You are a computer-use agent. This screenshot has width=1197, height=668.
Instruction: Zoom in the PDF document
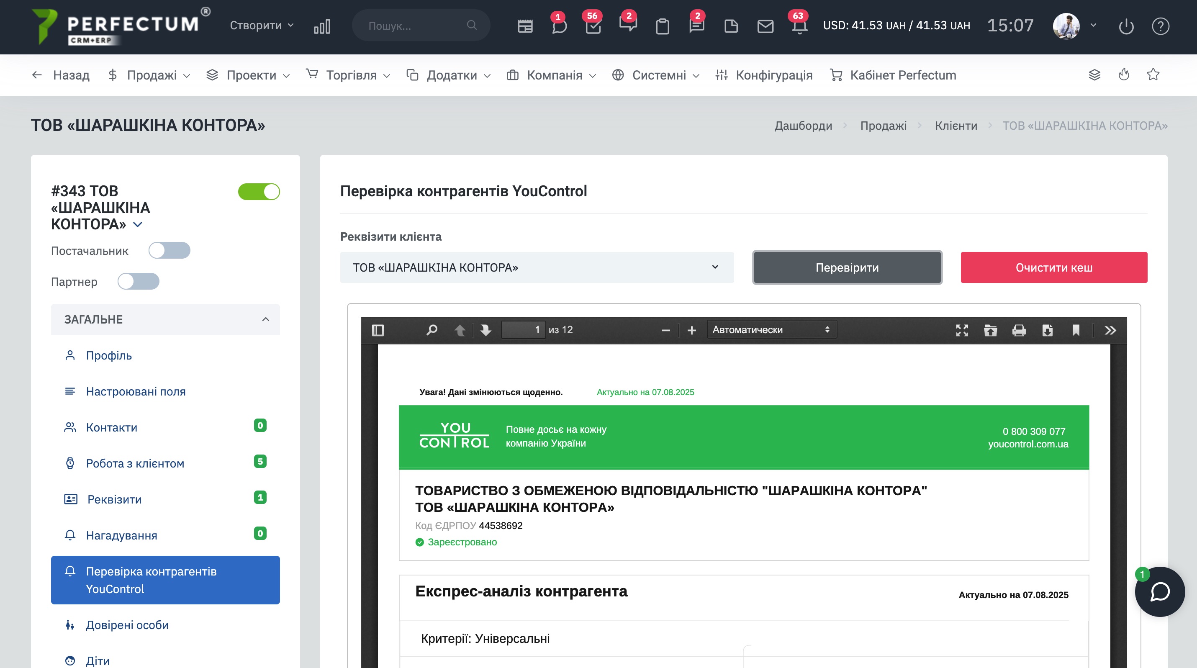point(691,330)
